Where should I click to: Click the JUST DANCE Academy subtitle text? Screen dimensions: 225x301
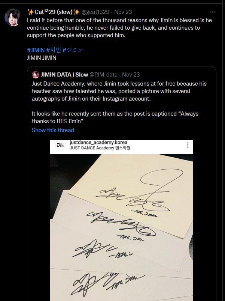[100, 148]
